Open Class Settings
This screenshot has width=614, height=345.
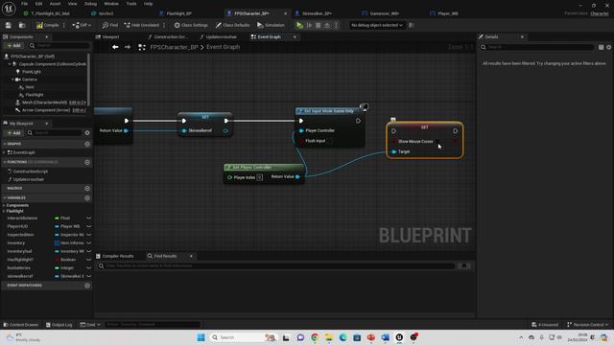pyautogui.click(x=191, y=25)
